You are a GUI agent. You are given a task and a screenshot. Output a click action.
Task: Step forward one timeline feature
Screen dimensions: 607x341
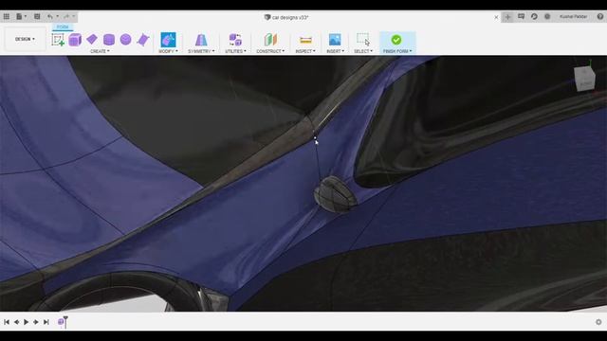36,322
